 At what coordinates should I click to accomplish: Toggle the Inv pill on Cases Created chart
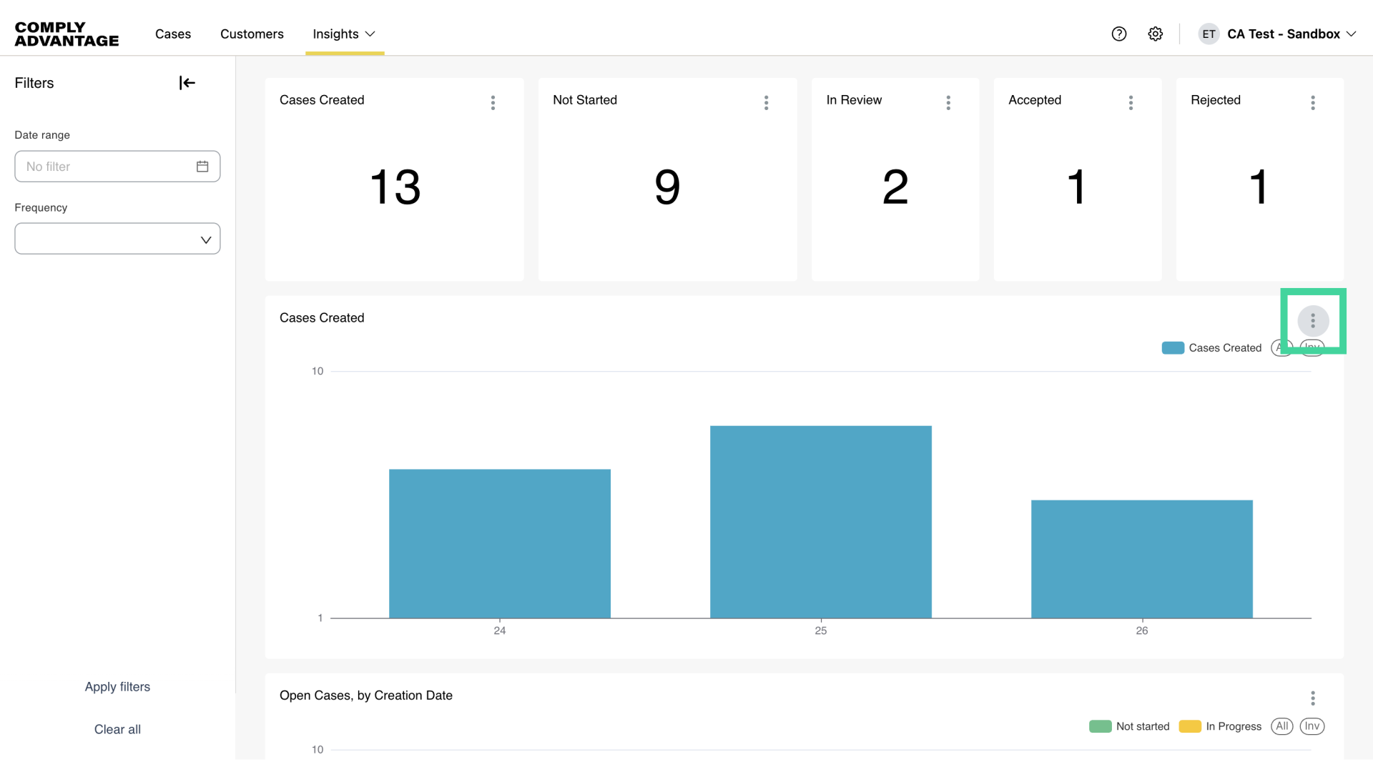[1313, 347]
